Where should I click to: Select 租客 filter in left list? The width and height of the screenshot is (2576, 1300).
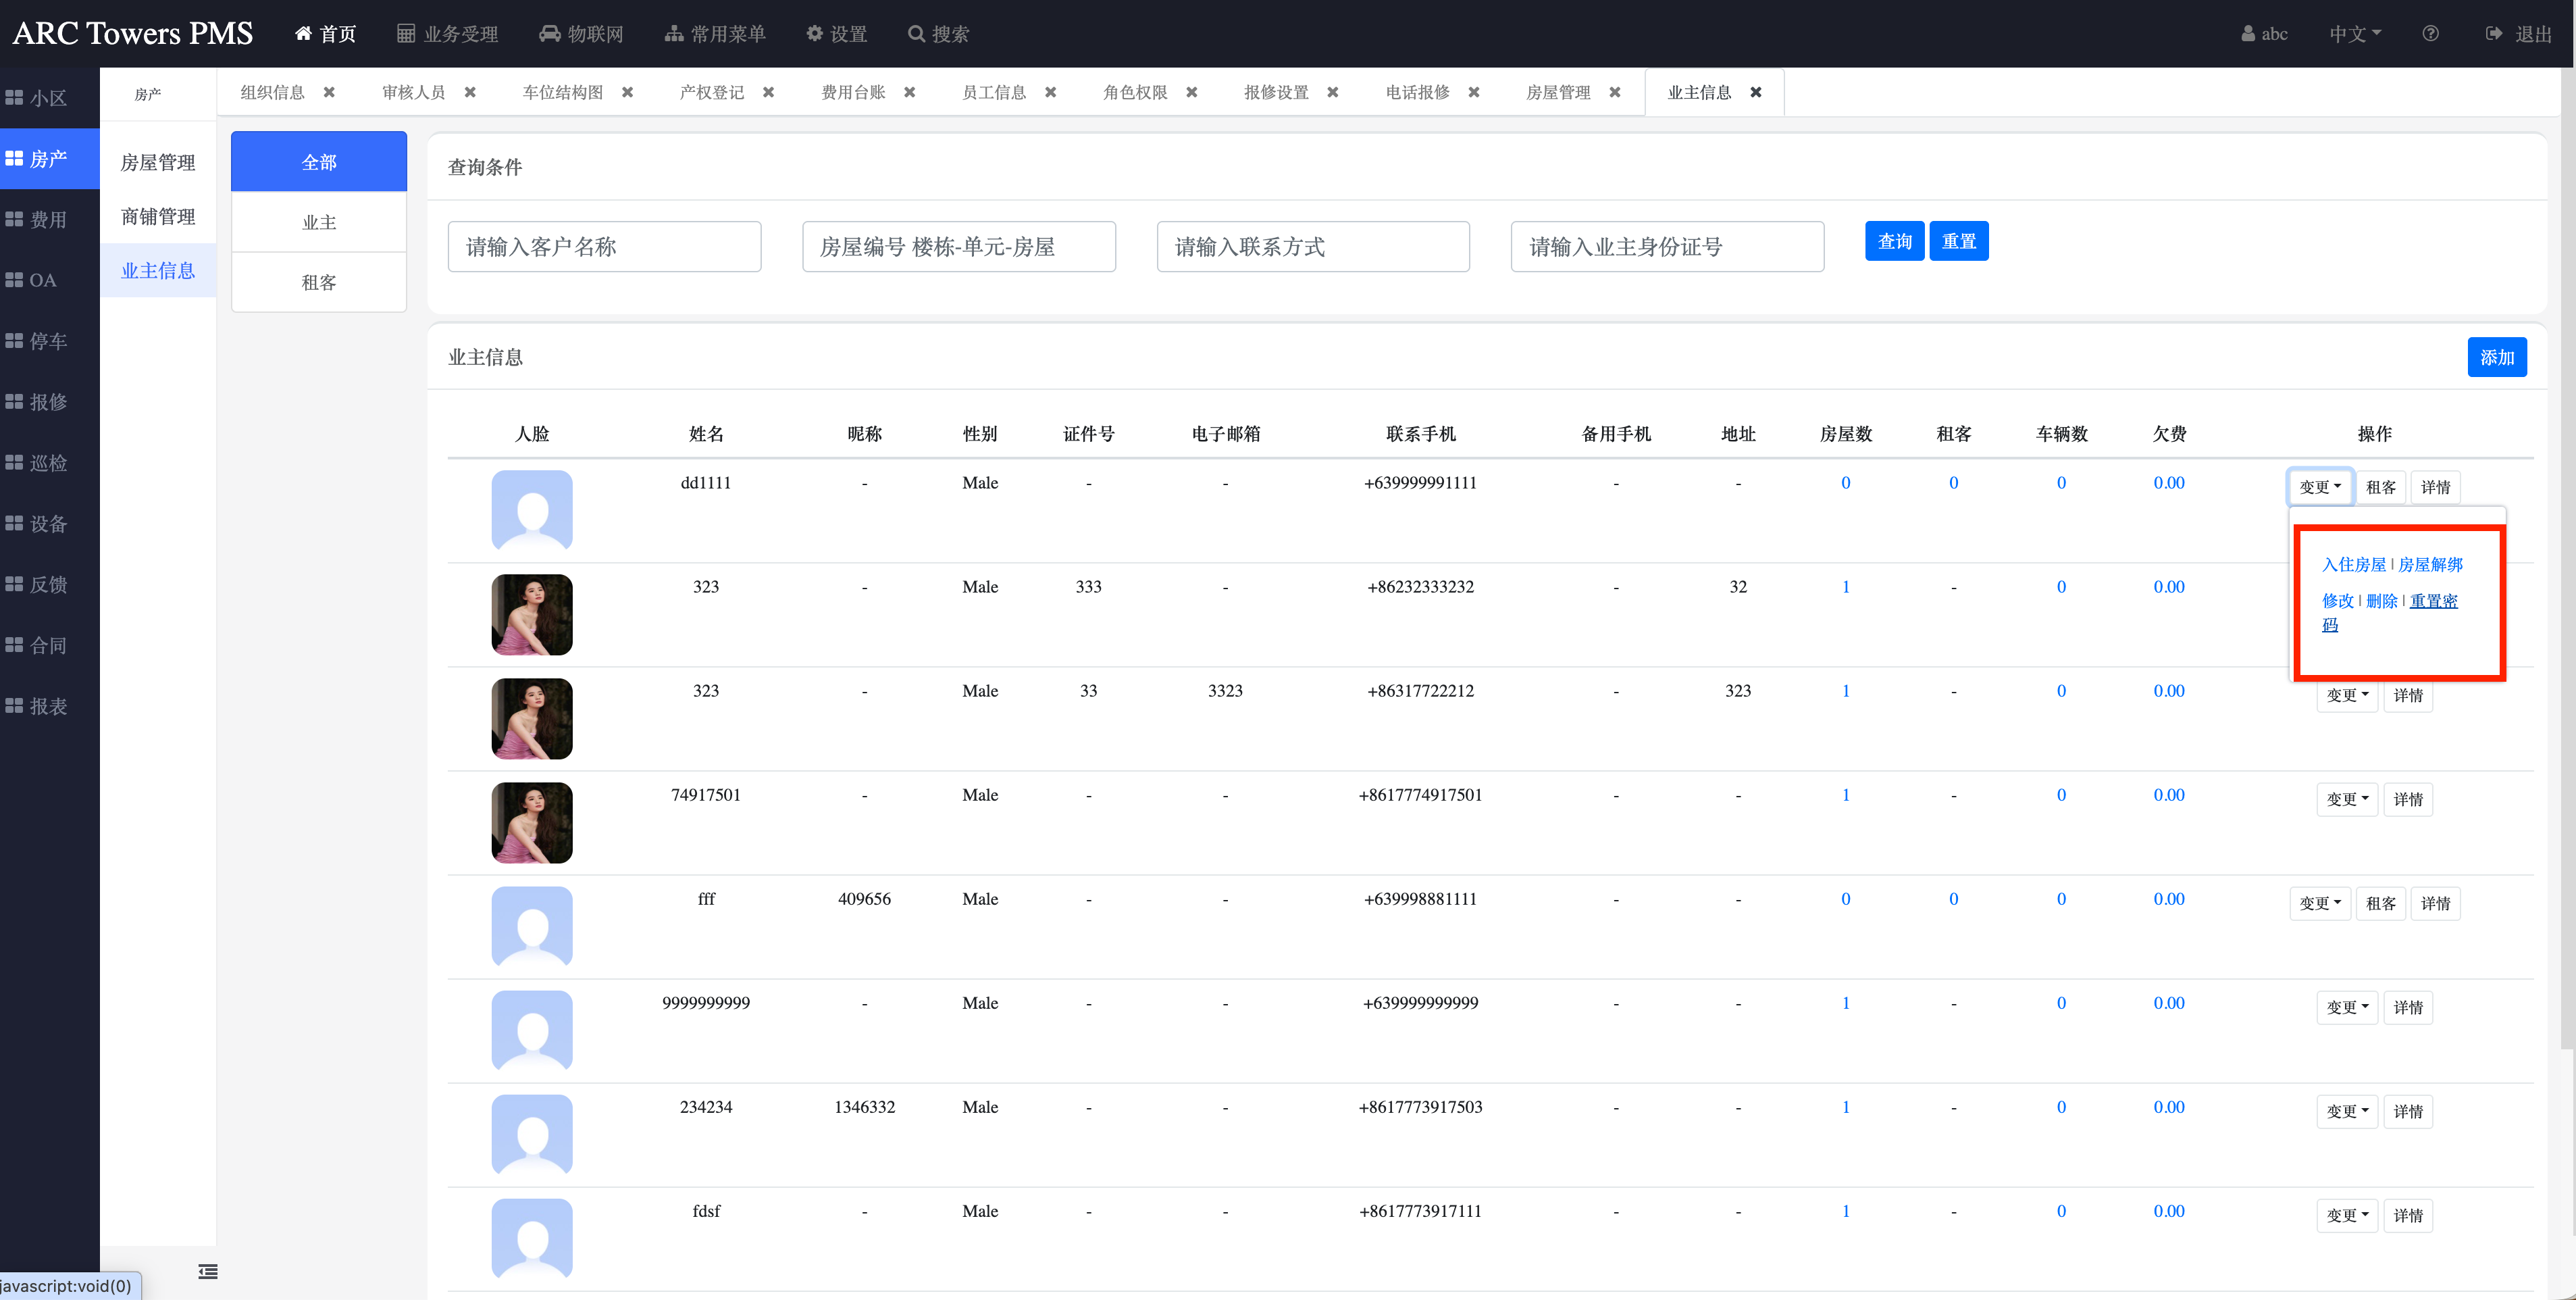click(x=318, y=282)
